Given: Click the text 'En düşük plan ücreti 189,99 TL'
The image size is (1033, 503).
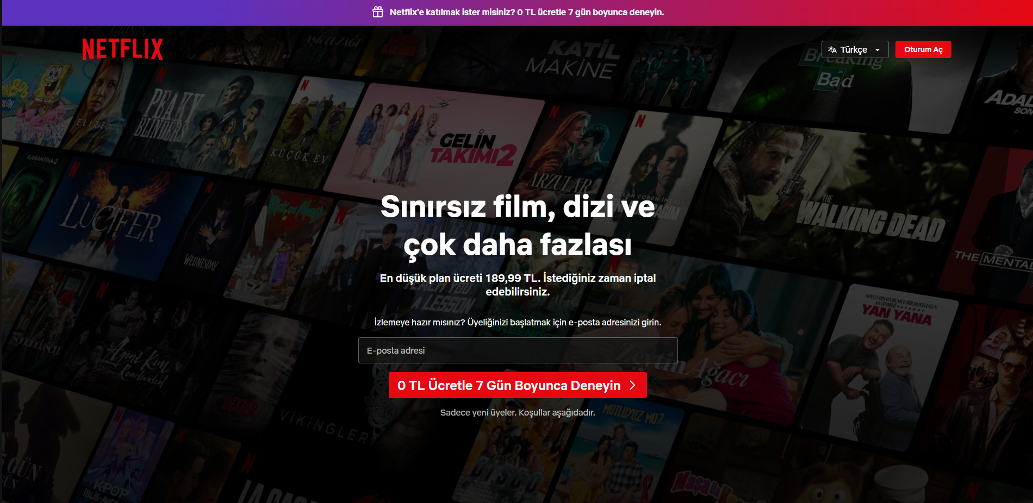Looking at the screenshot, I should (459, 278).
